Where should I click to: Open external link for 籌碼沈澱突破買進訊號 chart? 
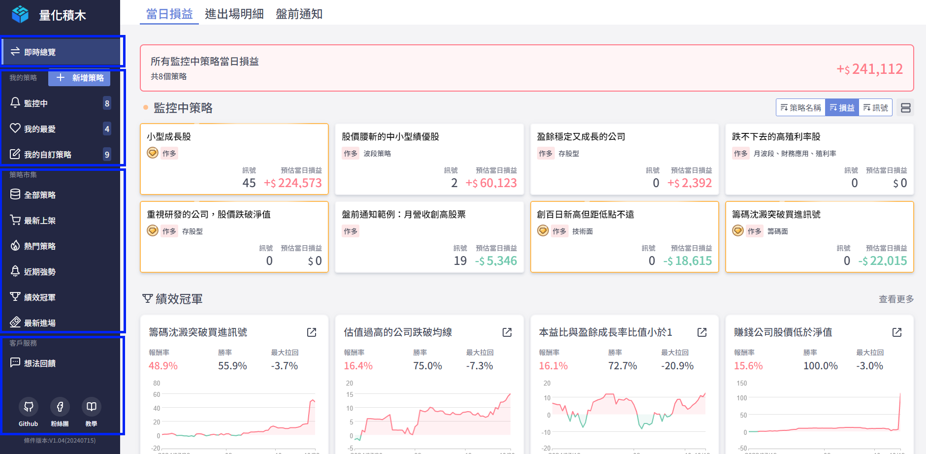tap(312, 332)
